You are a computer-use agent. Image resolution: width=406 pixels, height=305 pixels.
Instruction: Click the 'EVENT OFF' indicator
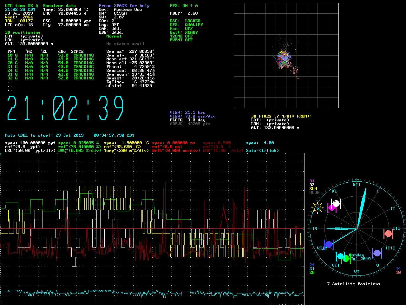click(x=181, y=40)
